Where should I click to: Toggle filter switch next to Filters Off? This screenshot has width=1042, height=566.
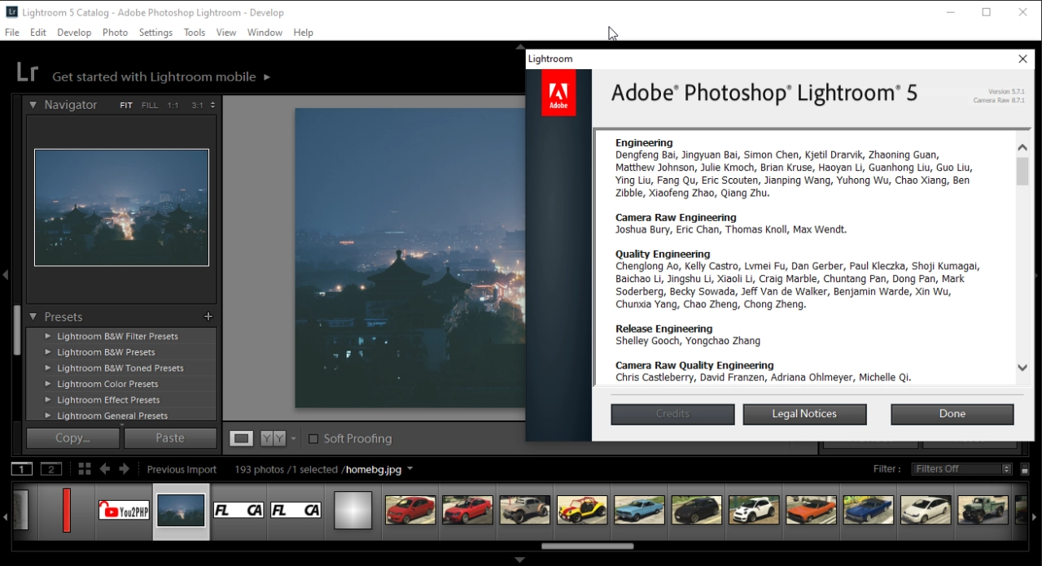pyautogui.click(x=1025, y=469)
